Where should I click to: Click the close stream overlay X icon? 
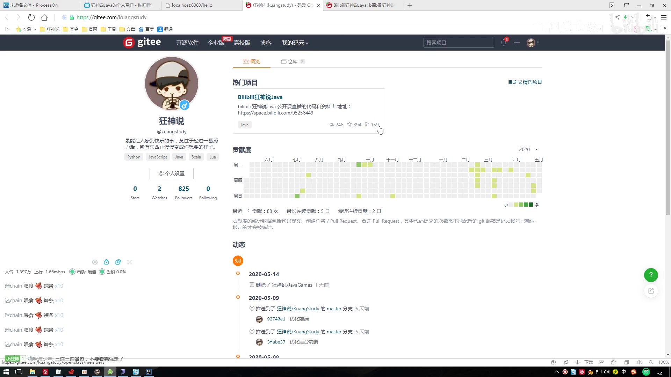pyautogui.click(x=130, y=261)
